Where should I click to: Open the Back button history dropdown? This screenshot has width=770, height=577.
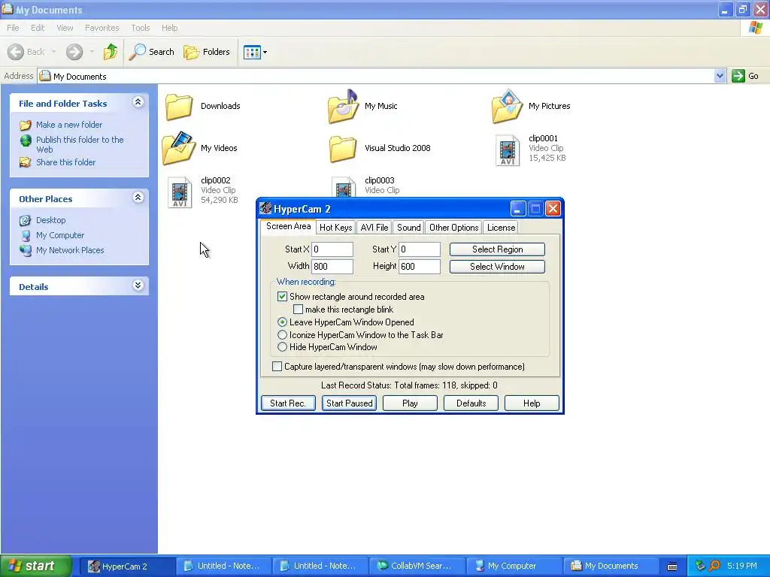coord(53,52)
